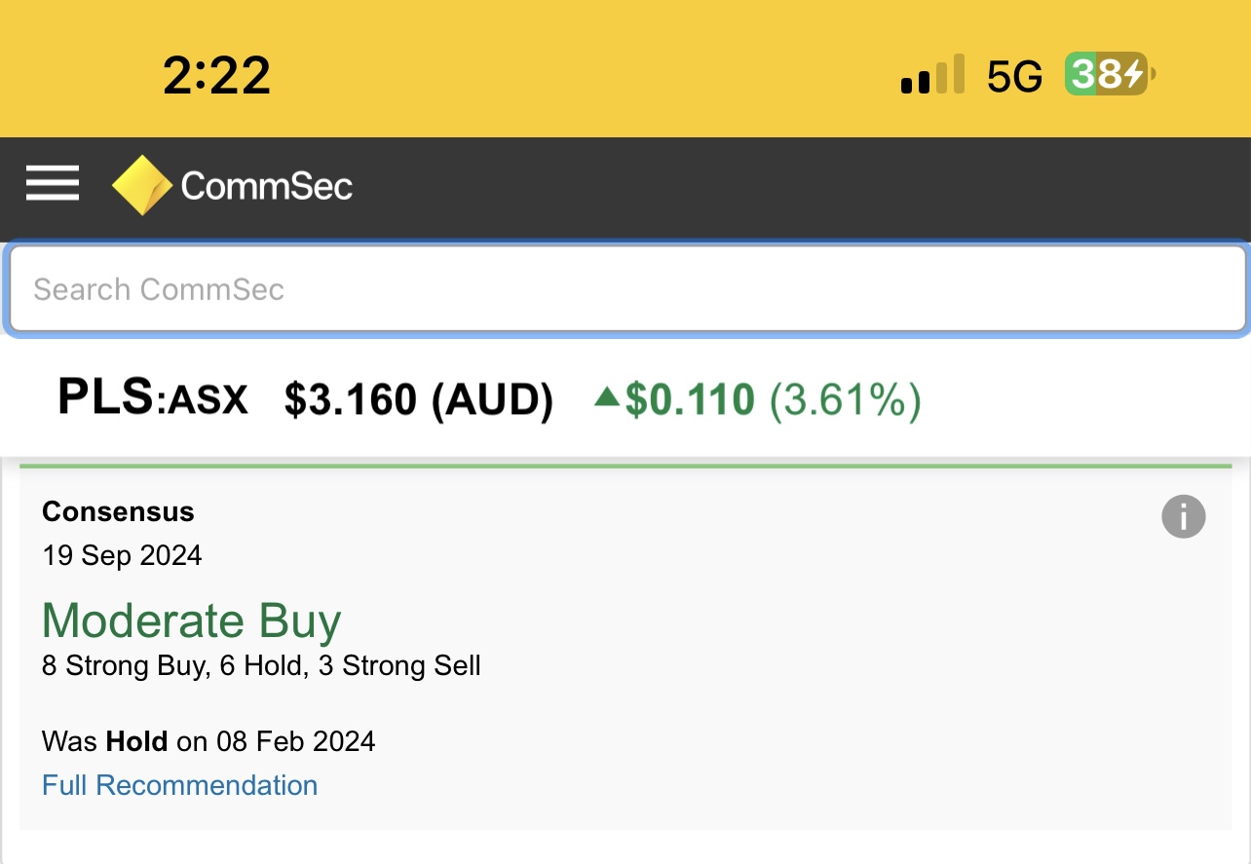Screen dimensions: 1251x864
Task: Tap the $0.110 price change value
Action: pyautogui.click(x=690, y=399)
